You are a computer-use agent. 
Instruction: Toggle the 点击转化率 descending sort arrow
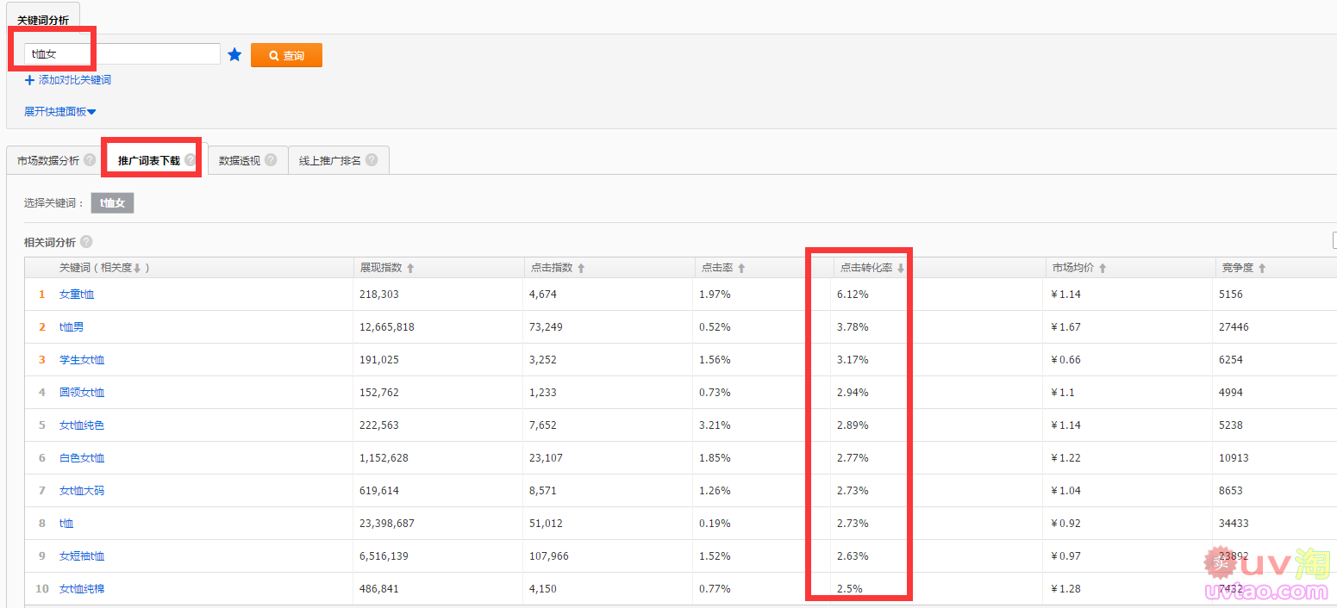click(x=901, y=269)
